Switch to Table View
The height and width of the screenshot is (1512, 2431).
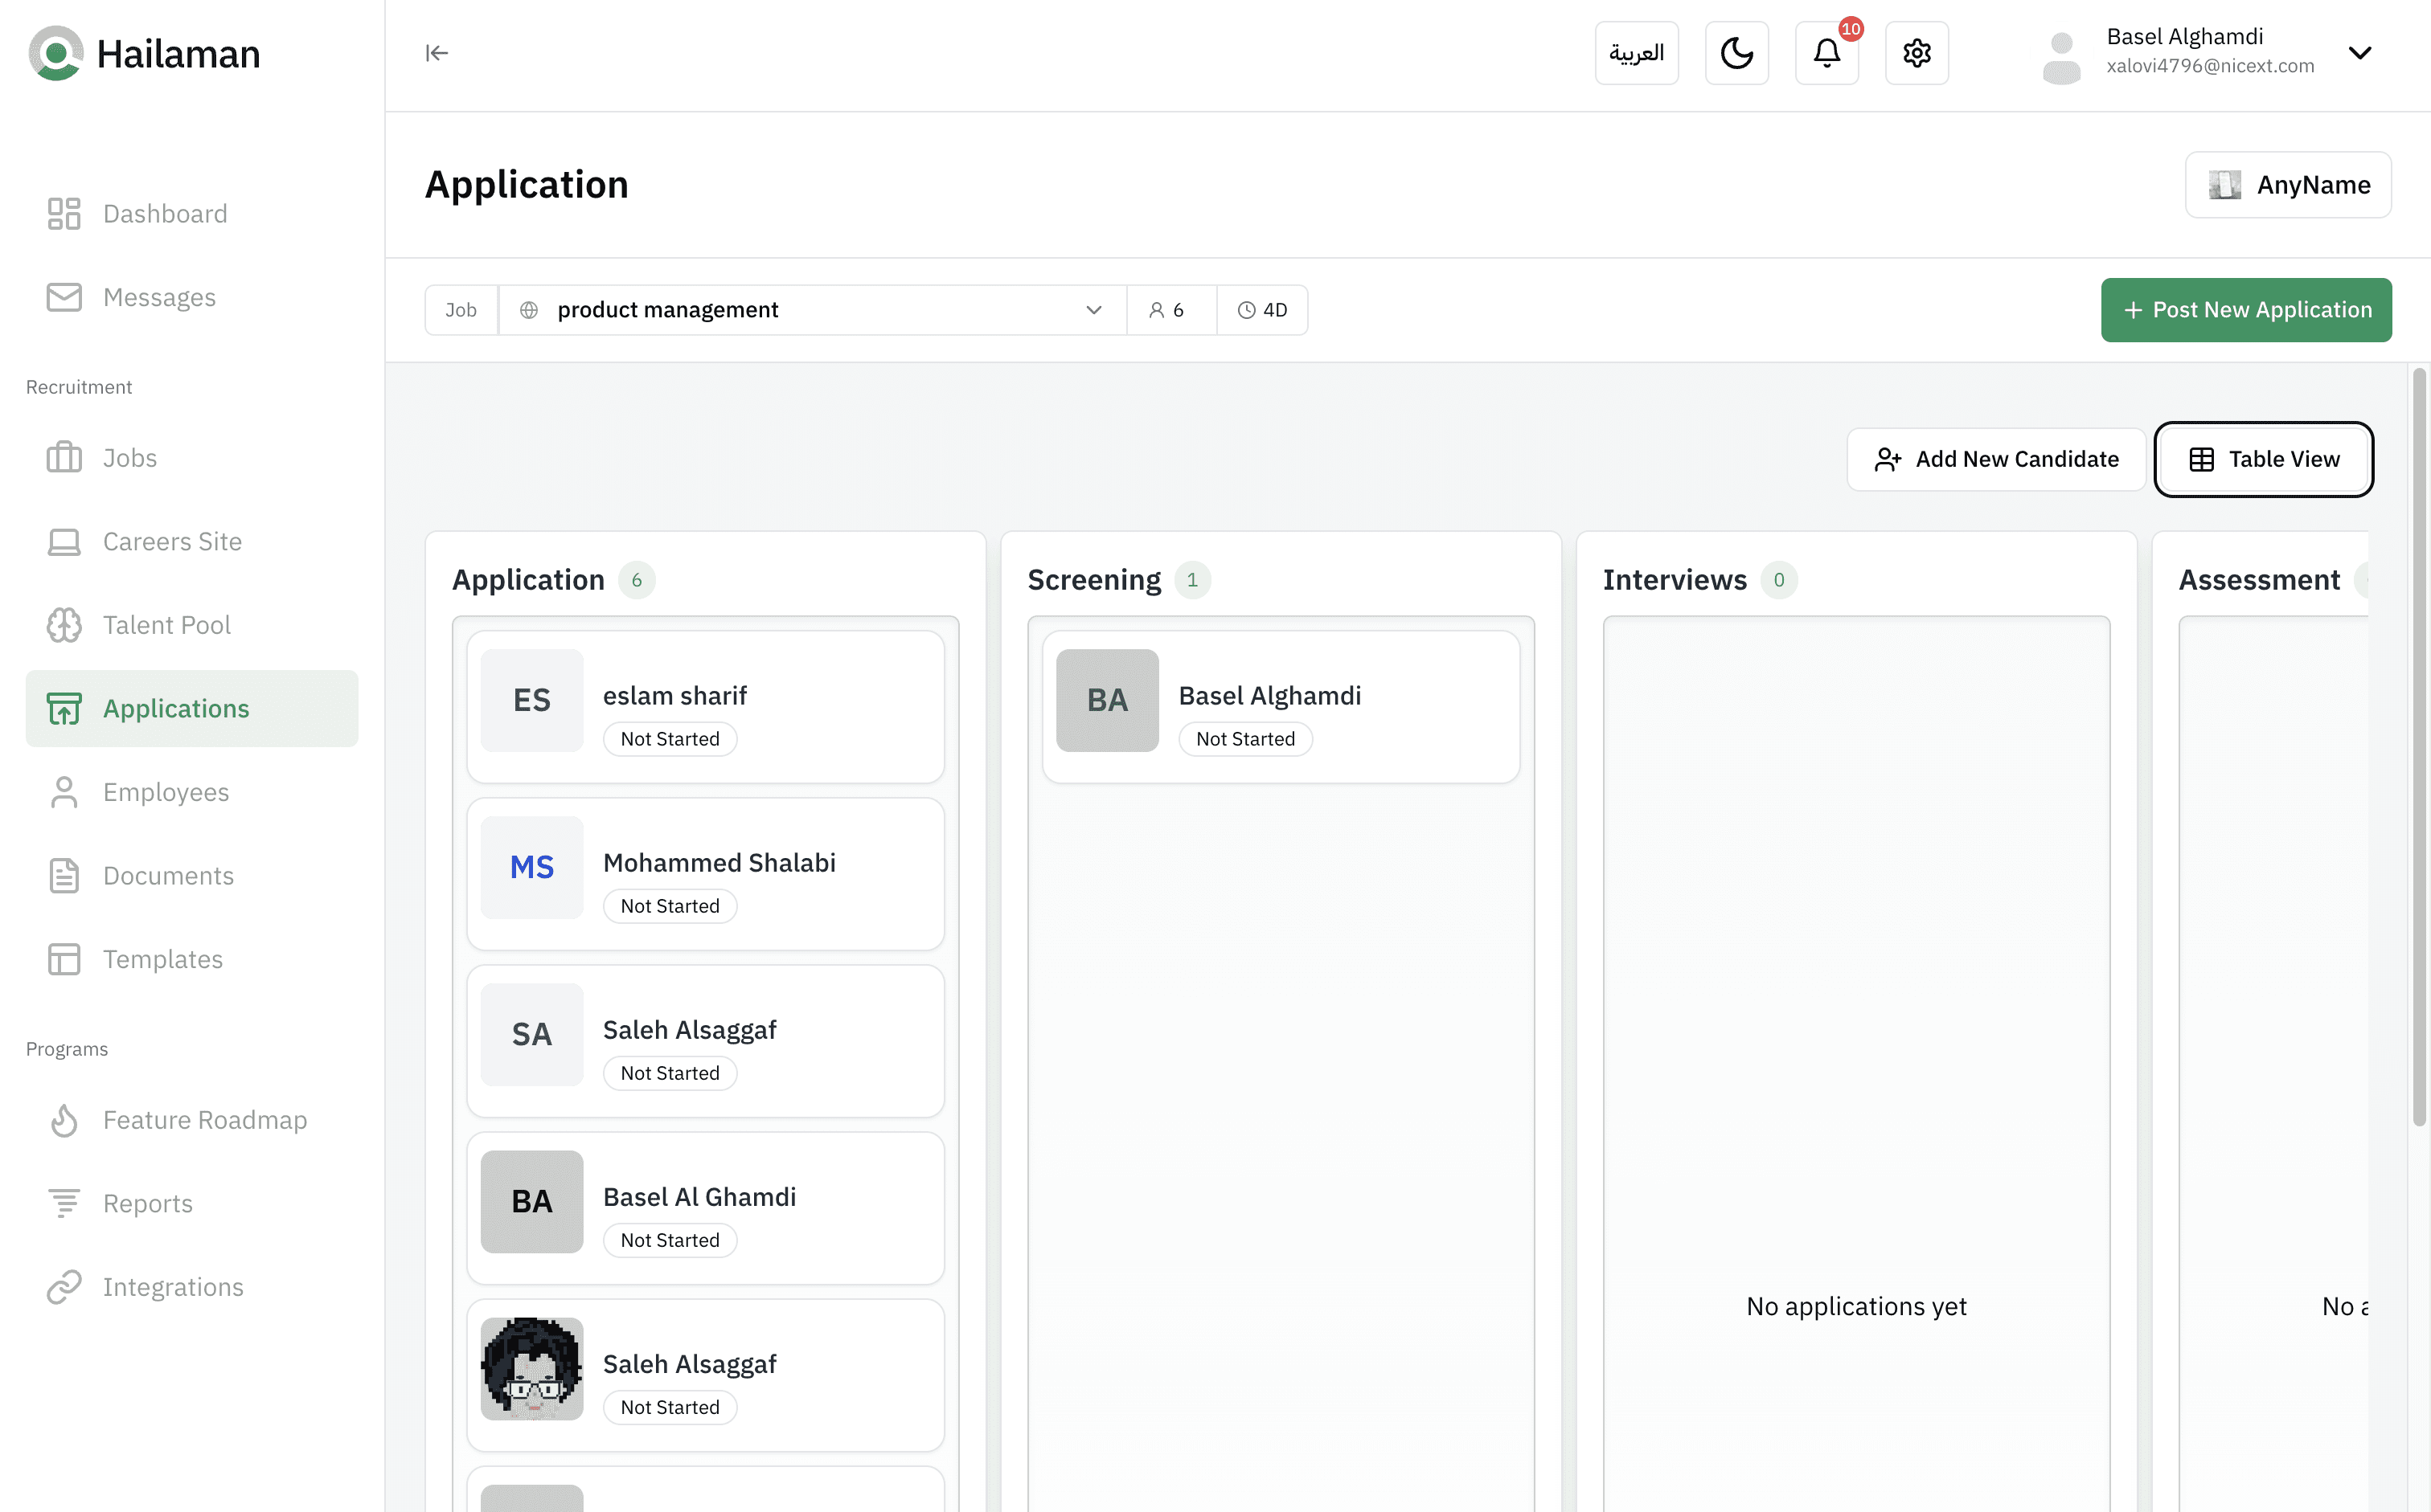click(x=2263, y=459)
